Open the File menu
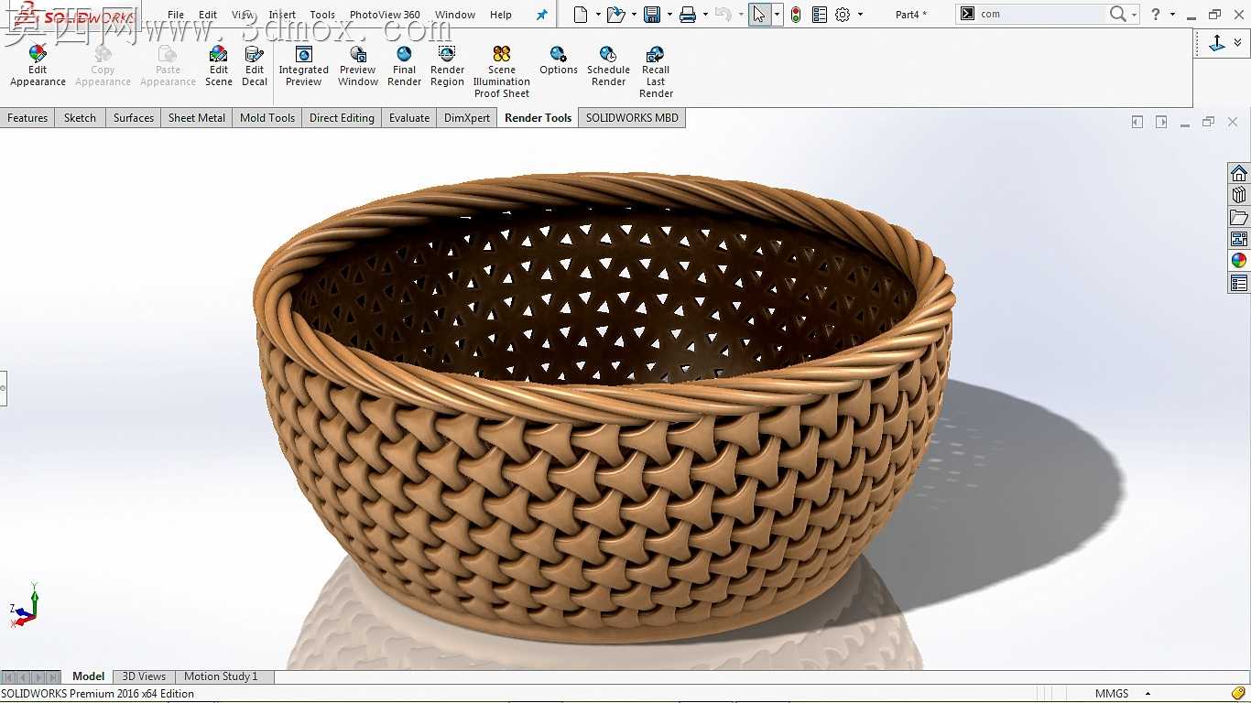Screen dimensions: 1251x703 [176, 15]
